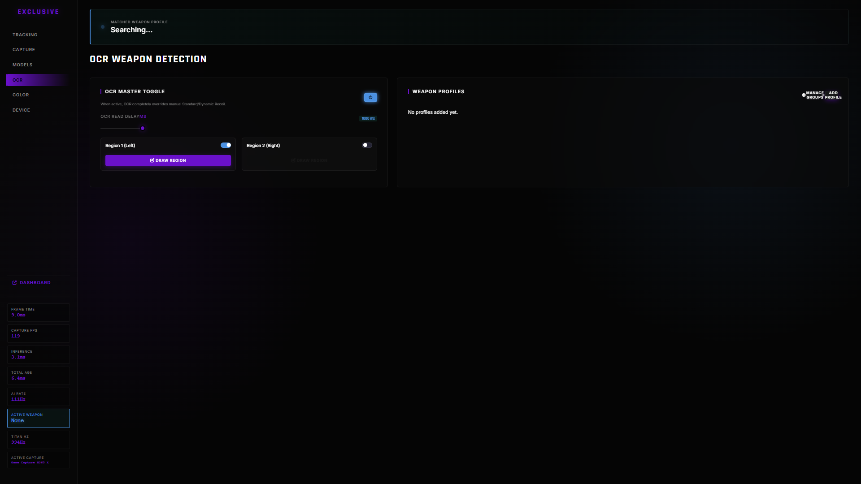Click the Active Weapon status card
This screenshot has width=861, height=484.
[x=39, y=418]
